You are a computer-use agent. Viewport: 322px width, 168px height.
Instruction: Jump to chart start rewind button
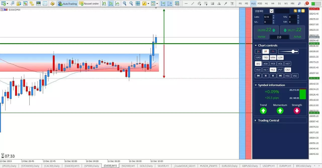click(258, 76)
